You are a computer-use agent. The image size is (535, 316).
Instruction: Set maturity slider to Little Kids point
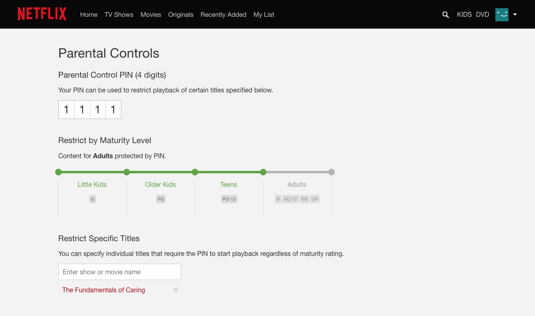tap(58, 172)
